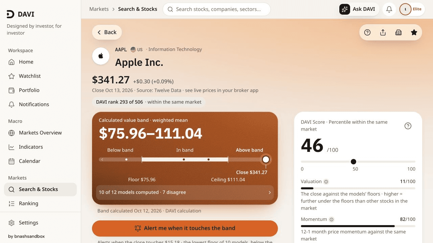This screenshot has height=243, width=433.
Task: Click the search magnifier icon in search field
Action: tap(170, 9)
